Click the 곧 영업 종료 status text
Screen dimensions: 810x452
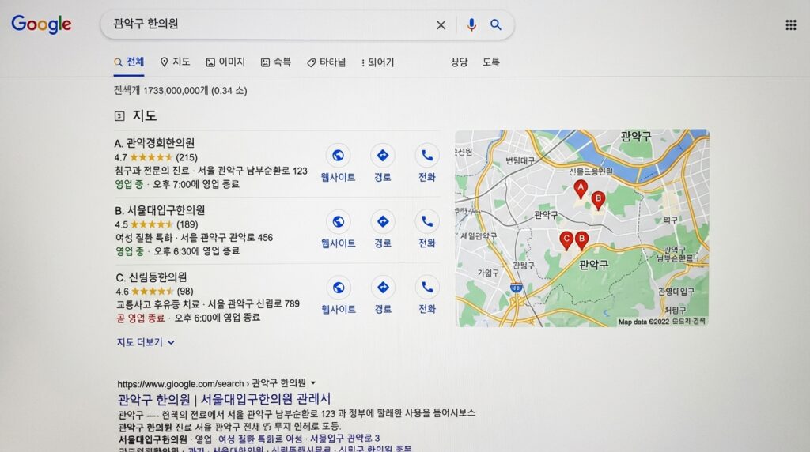(x=141, y=318)
